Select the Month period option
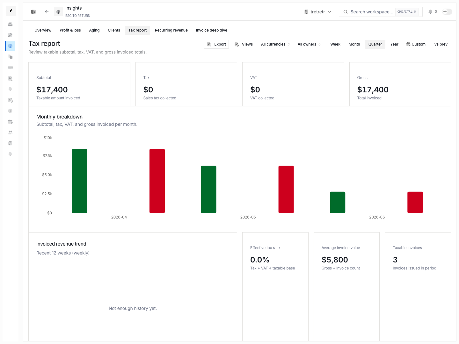 [354, 44]
